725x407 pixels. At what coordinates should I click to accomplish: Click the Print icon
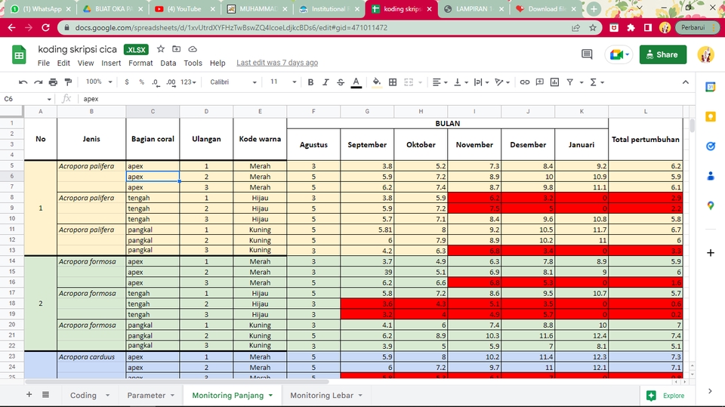pyautogui.click(x=53, y=82)
